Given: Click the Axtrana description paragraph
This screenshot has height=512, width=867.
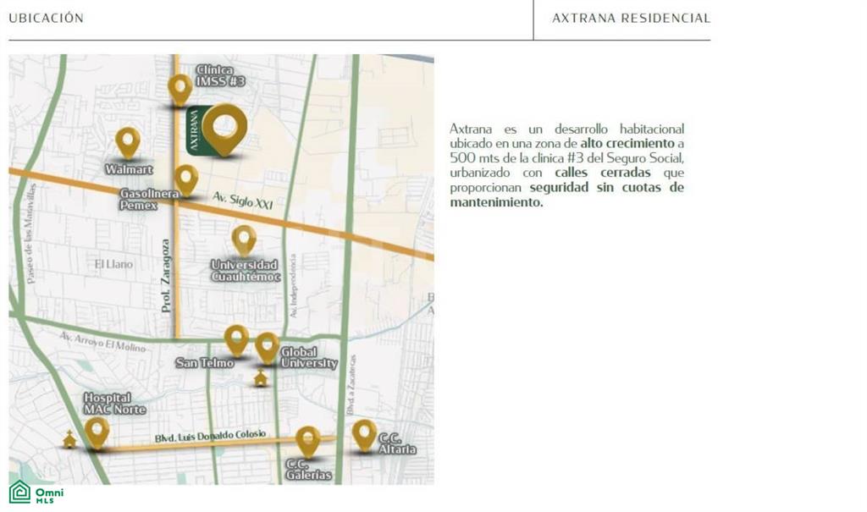Looking at the screenshot, I should (566, 165).
